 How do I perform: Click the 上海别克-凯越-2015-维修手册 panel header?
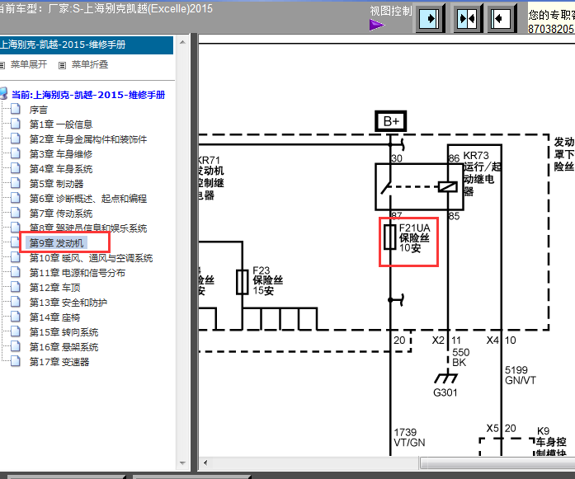[x=87, y=45]
